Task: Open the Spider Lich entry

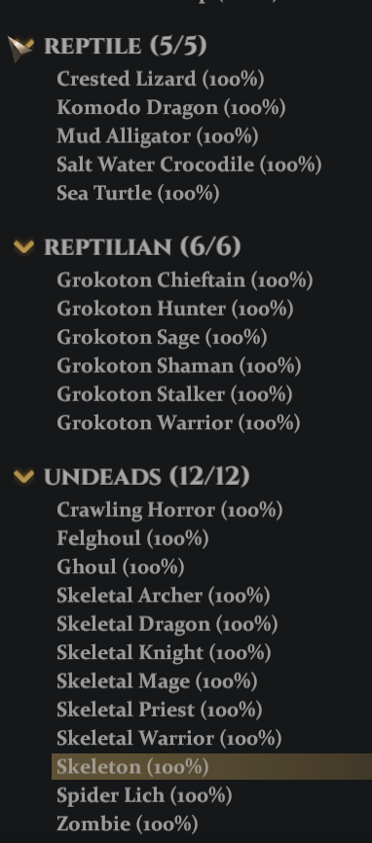Action: pyautogui.click(x=144, y=795)
